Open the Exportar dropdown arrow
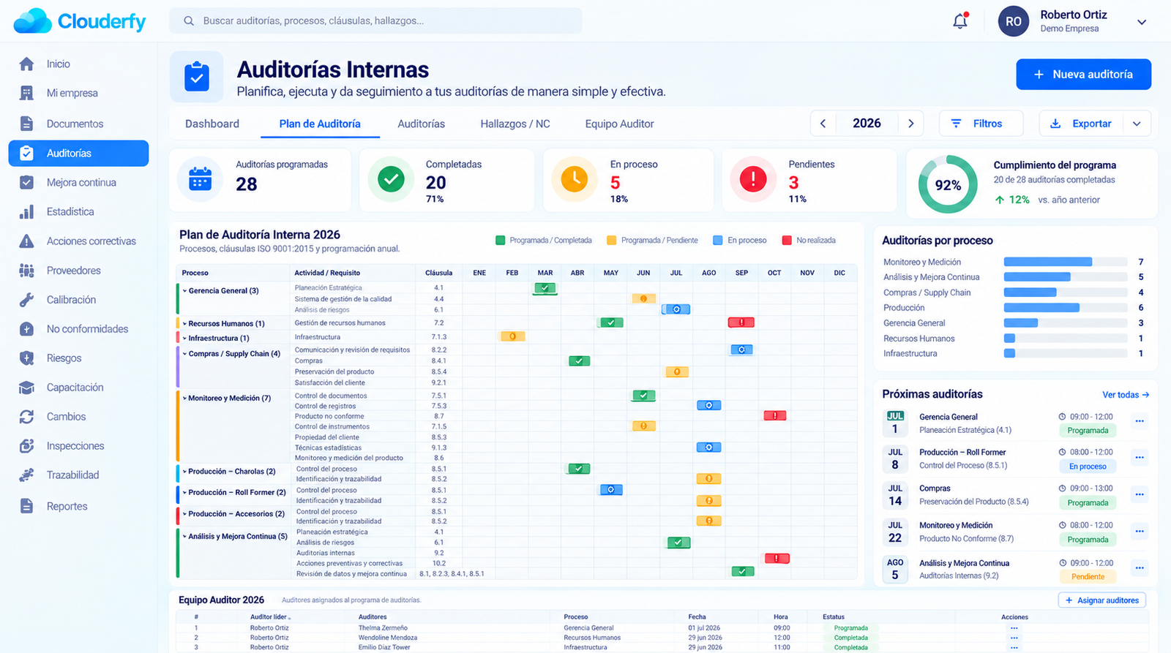 click(x=1137, y=124)
